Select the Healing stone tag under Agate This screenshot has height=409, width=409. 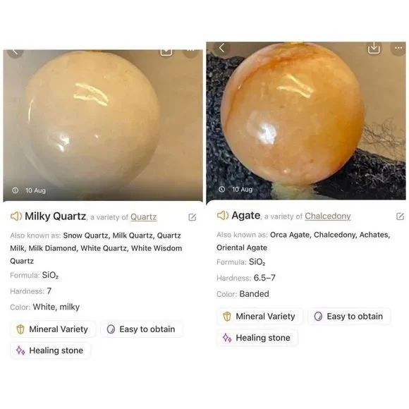[x=257, y=338]
